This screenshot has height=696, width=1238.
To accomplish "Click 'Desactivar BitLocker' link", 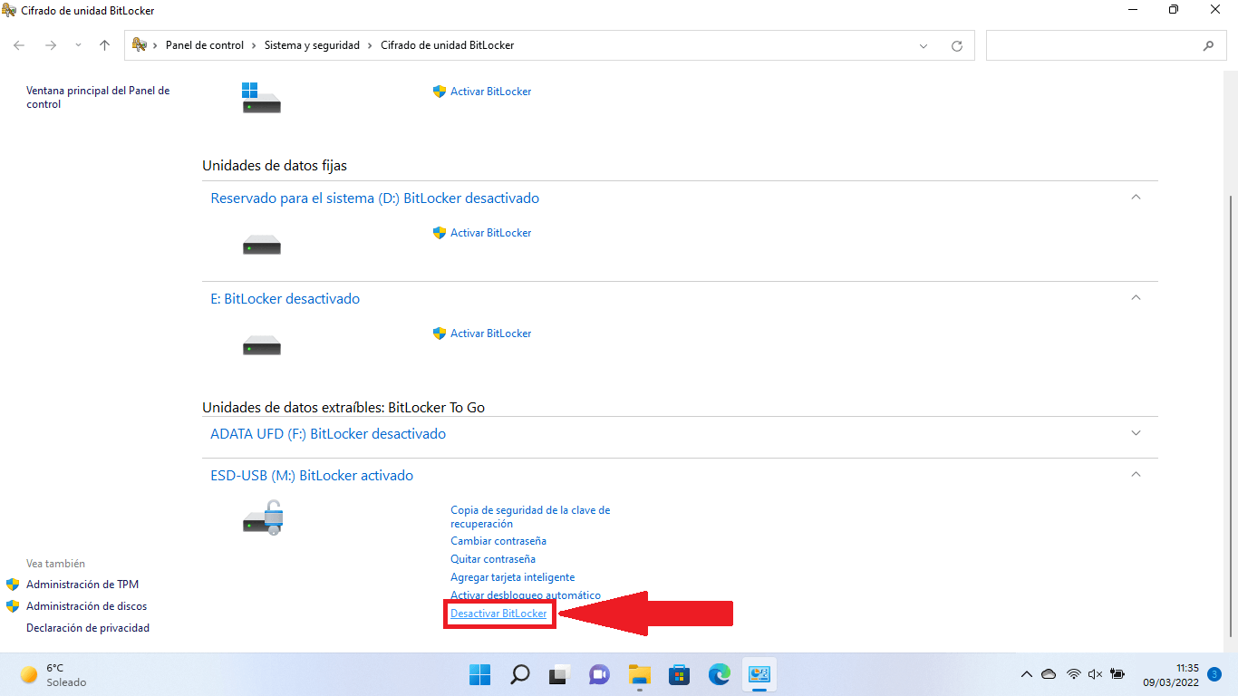I will click(x=498, y=614).
